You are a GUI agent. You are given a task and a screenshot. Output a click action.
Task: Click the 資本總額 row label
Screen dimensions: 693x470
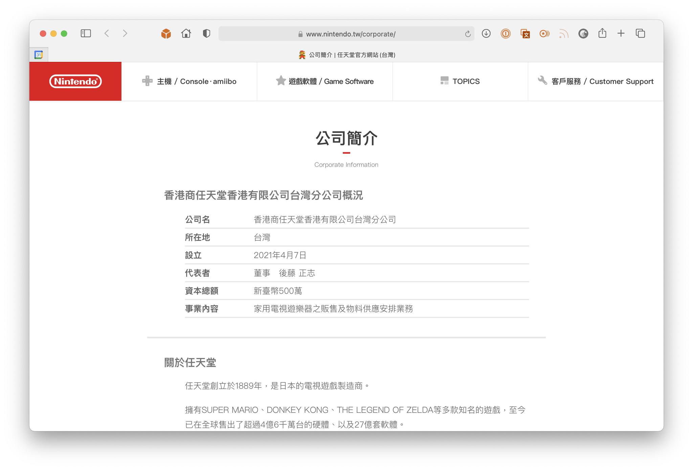click(202, 291)
